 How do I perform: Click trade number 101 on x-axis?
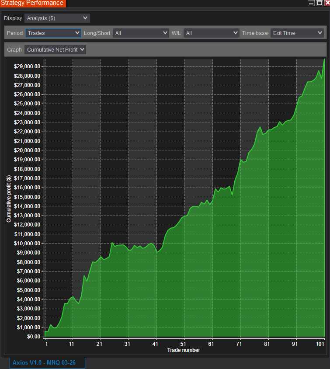click(x=320, y=344)
